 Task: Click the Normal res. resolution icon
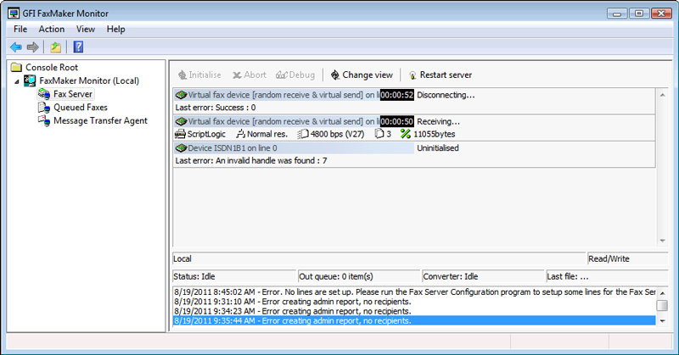(241, 134)
